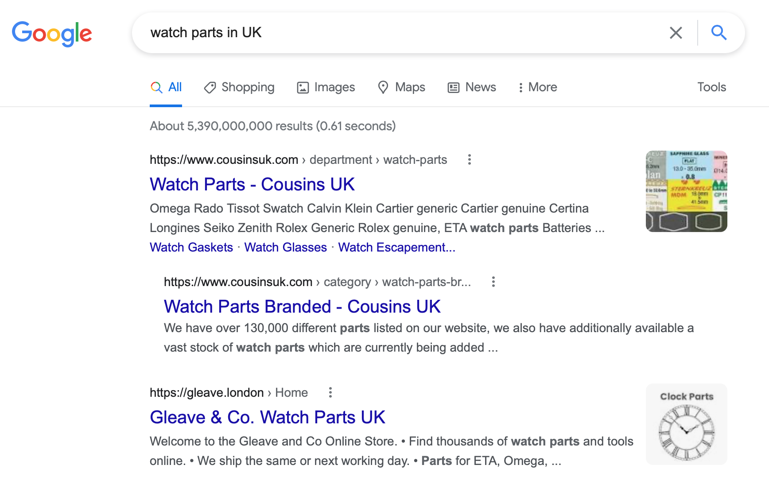Image resolution: width=769 pixels, height=488 pixels.
Task: Click the Clock Parts thumbnail image
Action: 686,424
